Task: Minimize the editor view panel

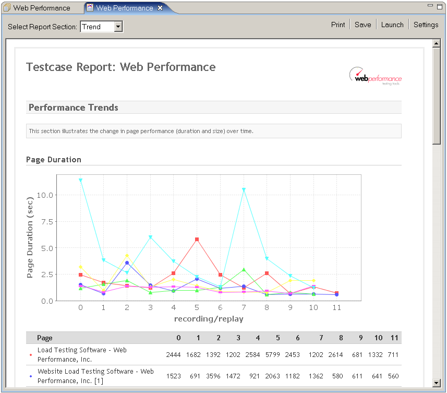Action: (x=430, y=5)
